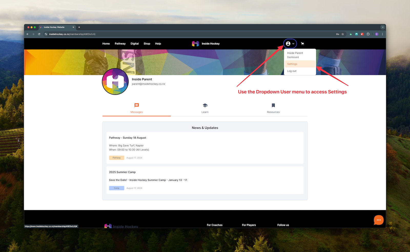This screenshot has height=252, width=410.
Task: Reload the page with the refresh icon
Action: (x=39, y=34)
